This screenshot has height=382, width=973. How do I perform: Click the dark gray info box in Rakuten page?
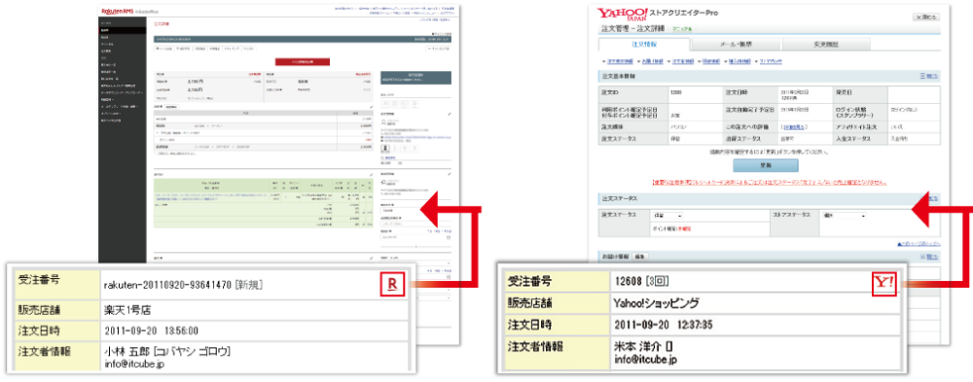click(x=415, y=78)
